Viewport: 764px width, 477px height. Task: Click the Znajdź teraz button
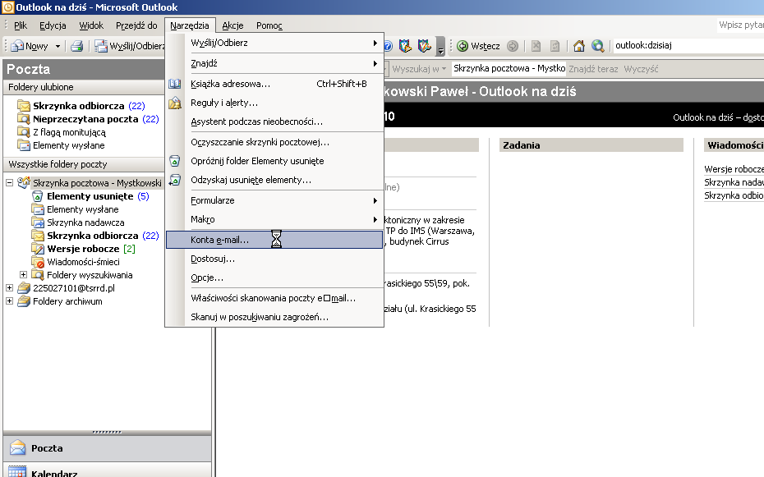point(593,69)
